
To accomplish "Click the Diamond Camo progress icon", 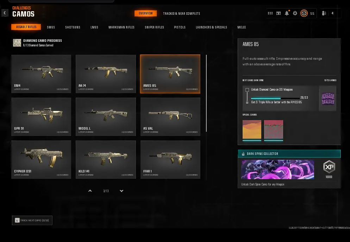I will [17, 43].
